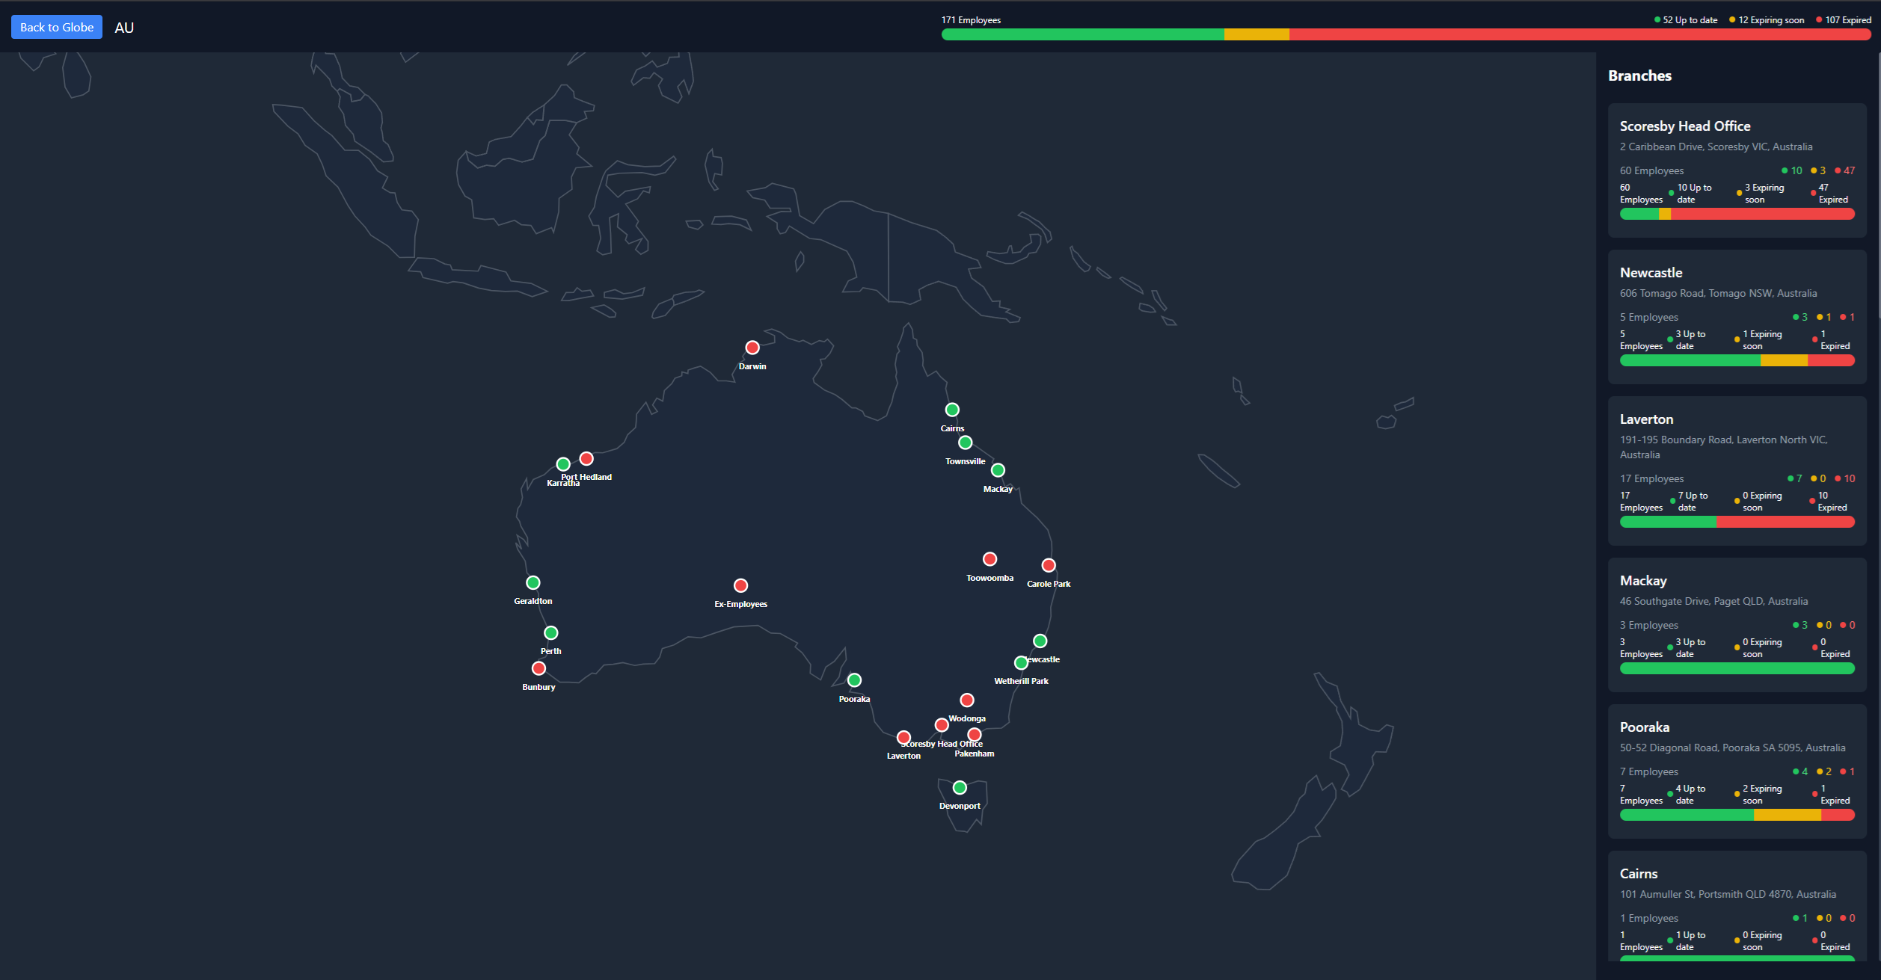Click the Pooraka branch status progress bar

[1737, 816]
